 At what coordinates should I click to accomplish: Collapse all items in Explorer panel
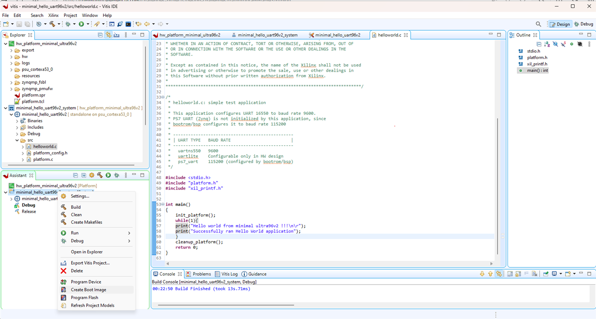coord(100,35)
